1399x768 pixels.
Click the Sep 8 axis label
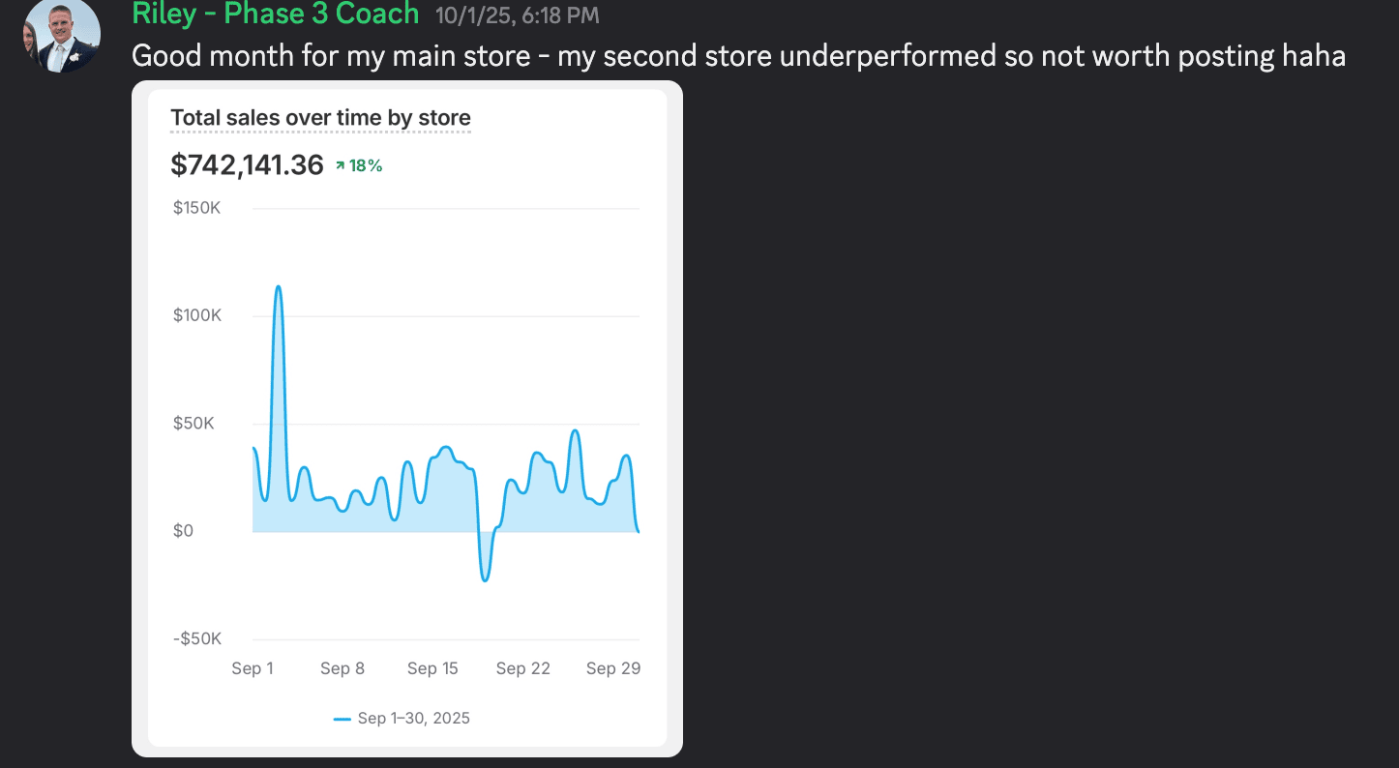tap(342, 668)
